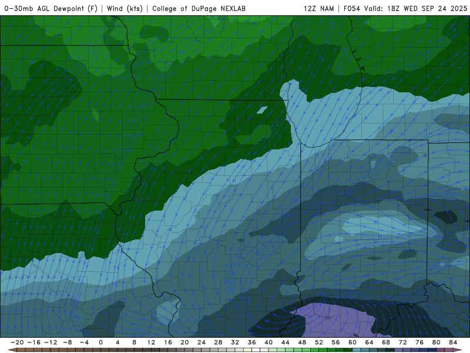Select the 36 legend value
Viewport: 470px width, 353px height.
(252, 342)
